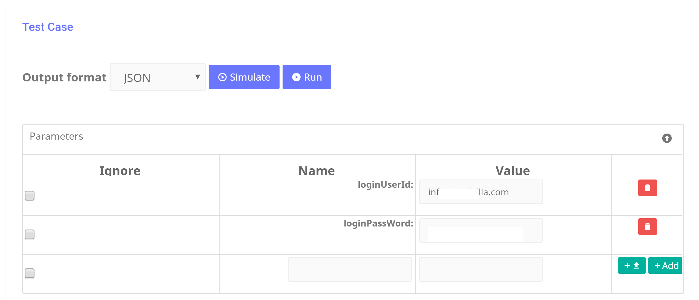Toggle Ignore checkbox for loginUserId
Screen dimensions: 699x300
[30, 196]
